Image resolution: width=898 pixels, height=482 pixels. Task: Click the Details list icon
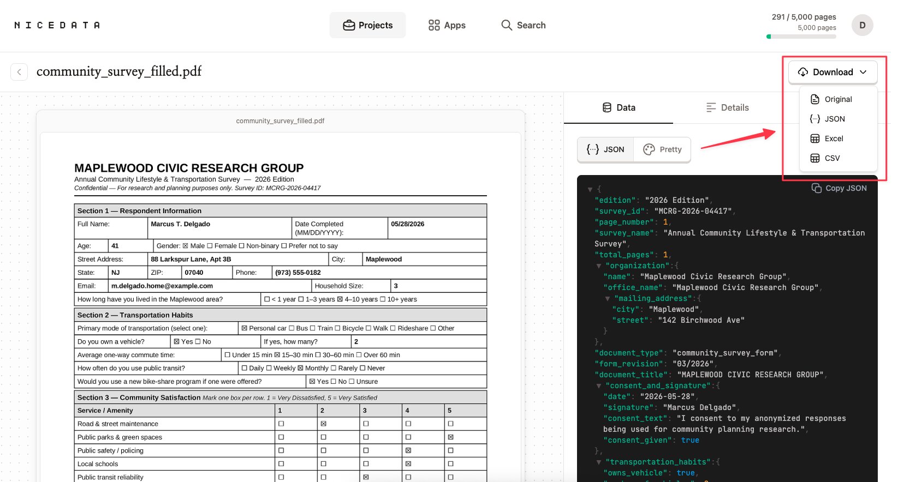coord(711,107)
